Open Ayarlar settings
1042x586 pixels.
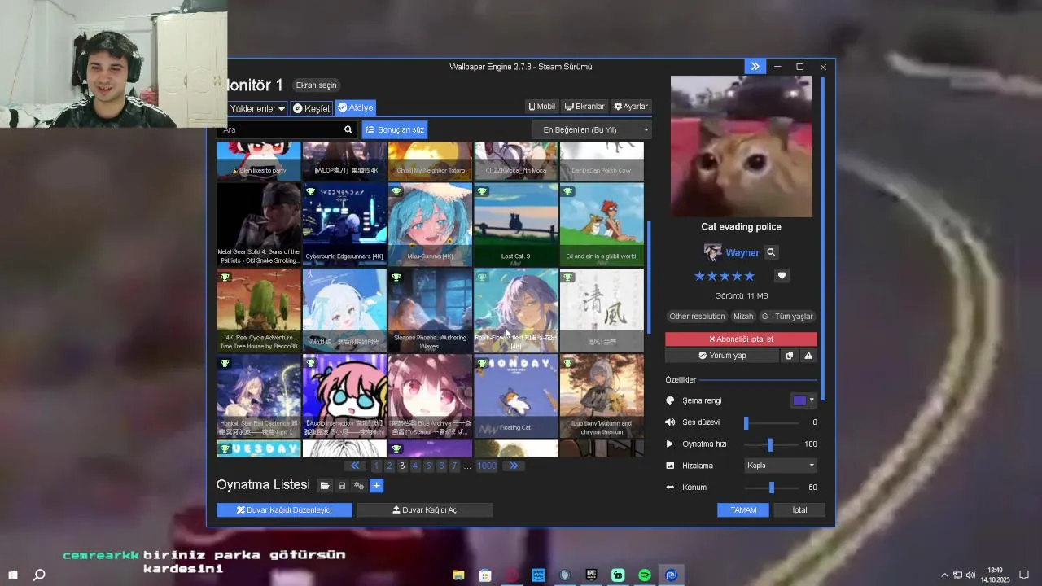click(631, 107)
